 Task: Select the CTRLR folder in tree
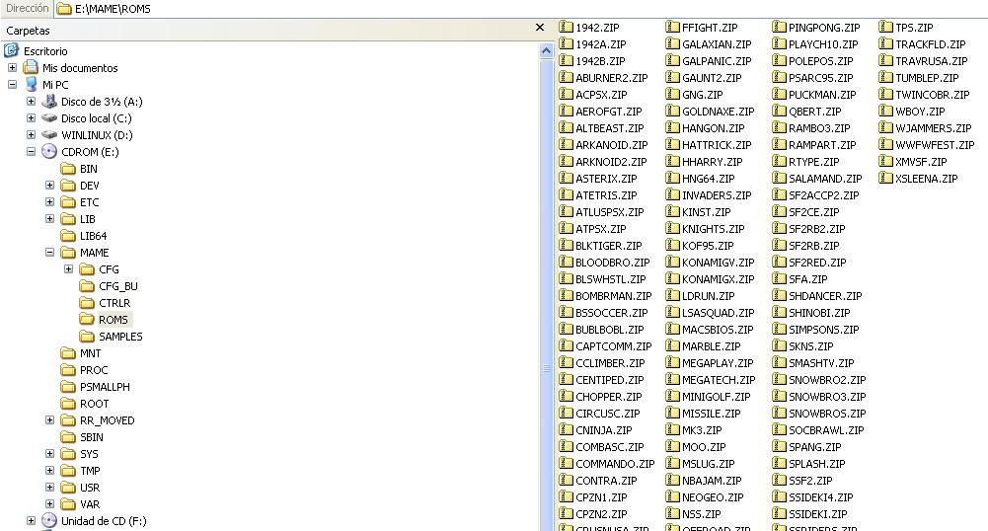pos(114,303)
